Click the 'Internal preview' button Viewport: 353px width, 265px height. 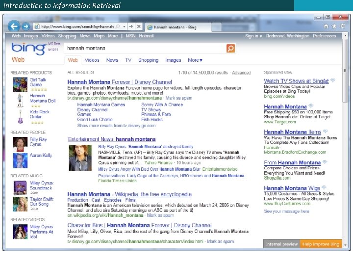click(281, 244)
